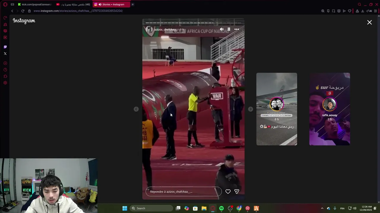The width and height of the screenshot is (380, 213).
Task: Click the story author's avatar picture
Action: [149, 29]
